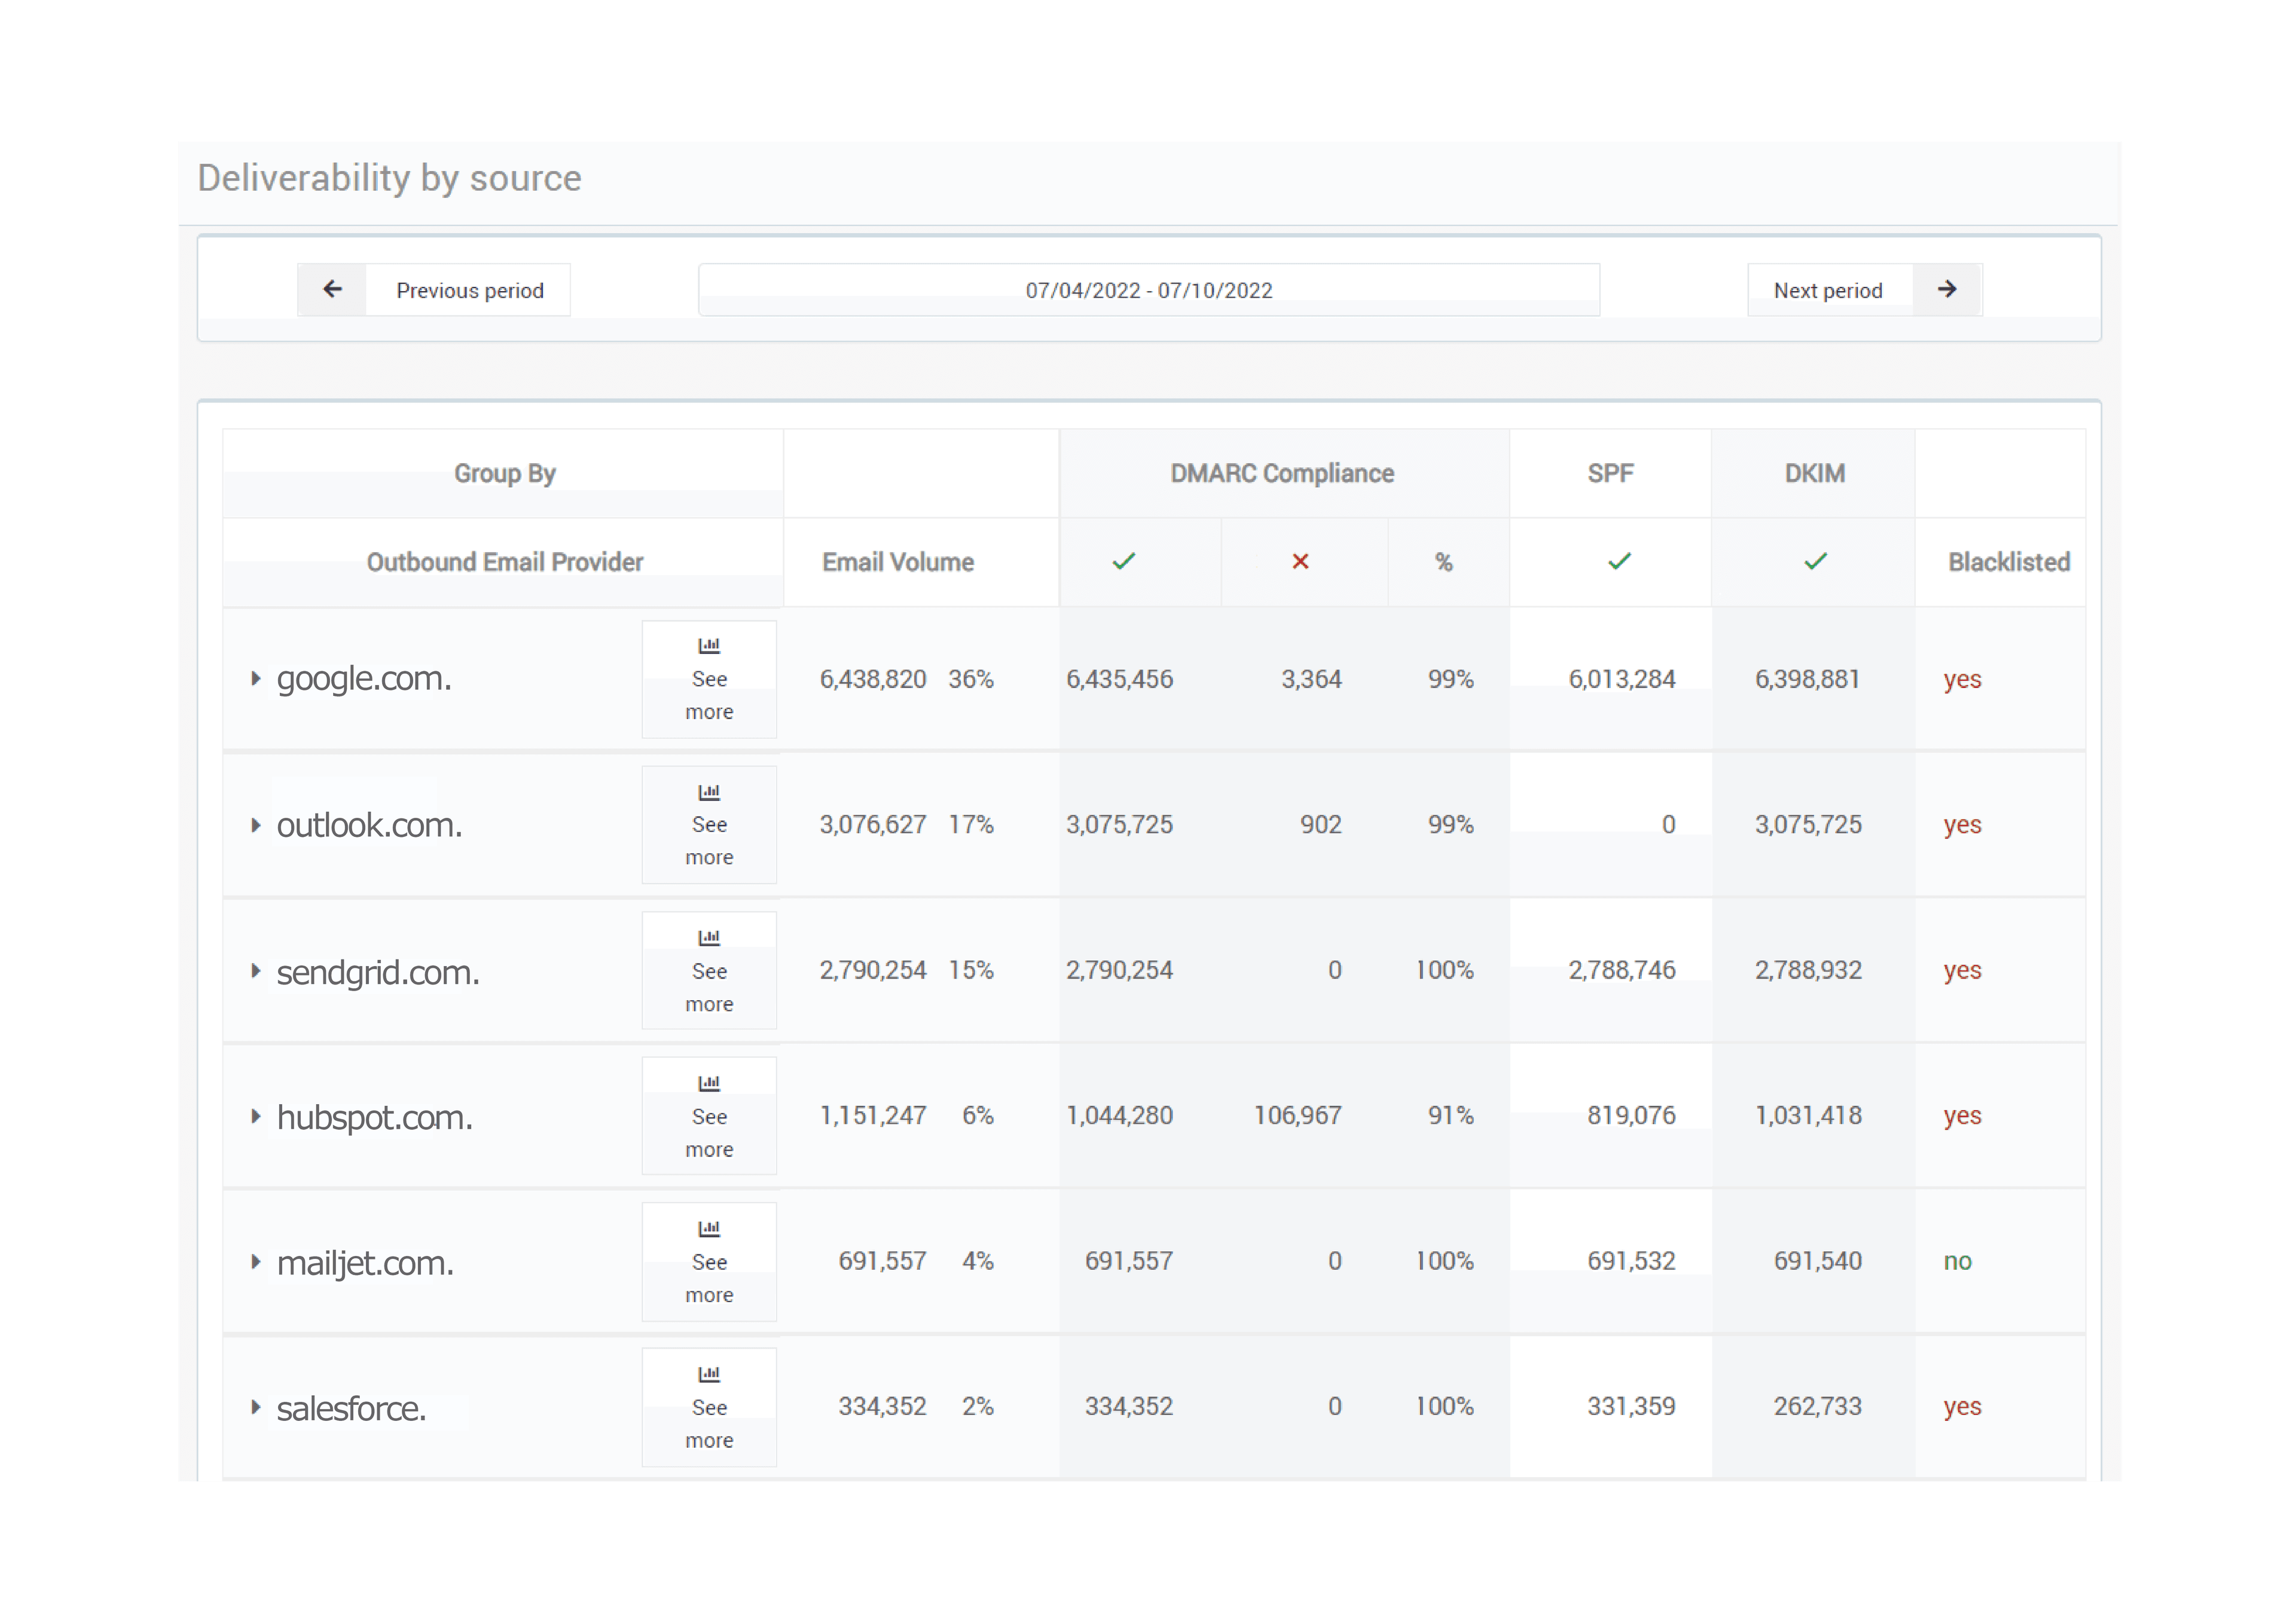Viewport: 2296px width, 1623px height.
Task: Select the sendgrid.com. provider name
Action: click(378, 972)
